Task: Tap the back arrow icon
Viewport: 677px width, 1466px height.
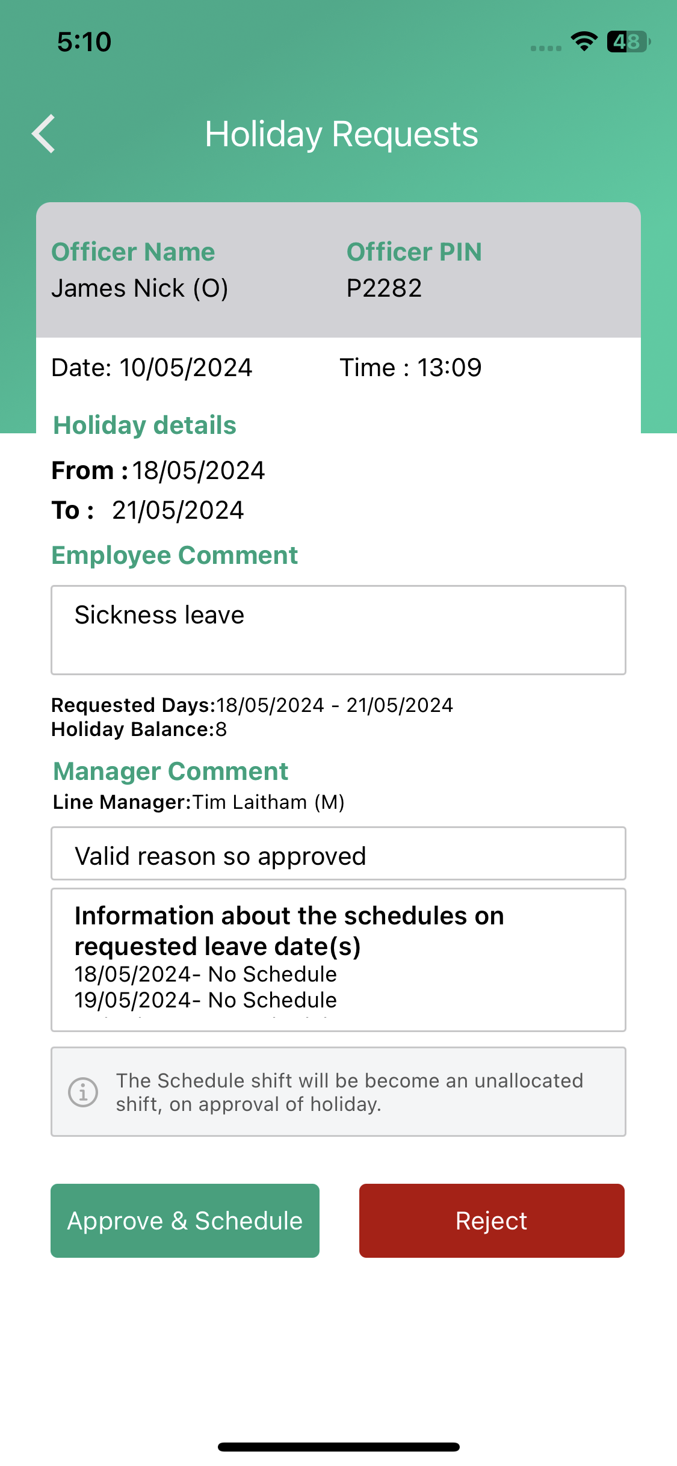Action: point(44,134)
